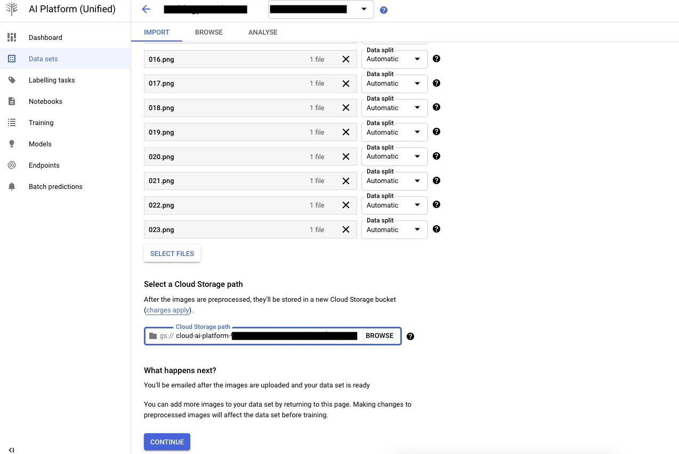The image size is (679, 454).
Task: Switch to the ANALYSE tab
Action: click(x=263, y=32)
